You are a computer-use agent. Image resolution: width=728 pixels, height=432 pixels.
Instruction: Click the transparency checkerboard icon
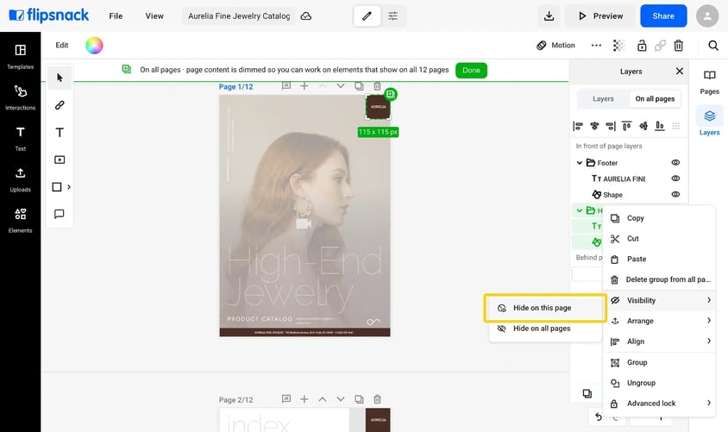pyautogui.click(x=619, y=46)
